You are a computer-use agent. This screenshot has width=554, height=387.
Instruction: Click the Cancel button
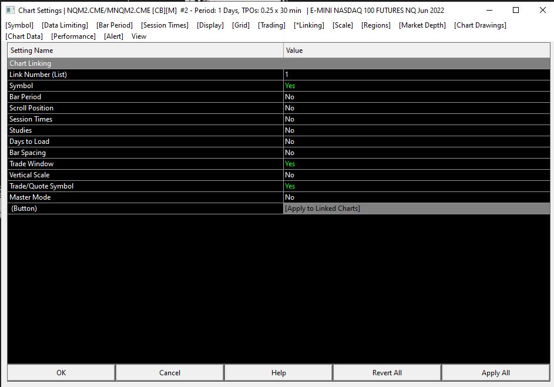coord(170,373)
